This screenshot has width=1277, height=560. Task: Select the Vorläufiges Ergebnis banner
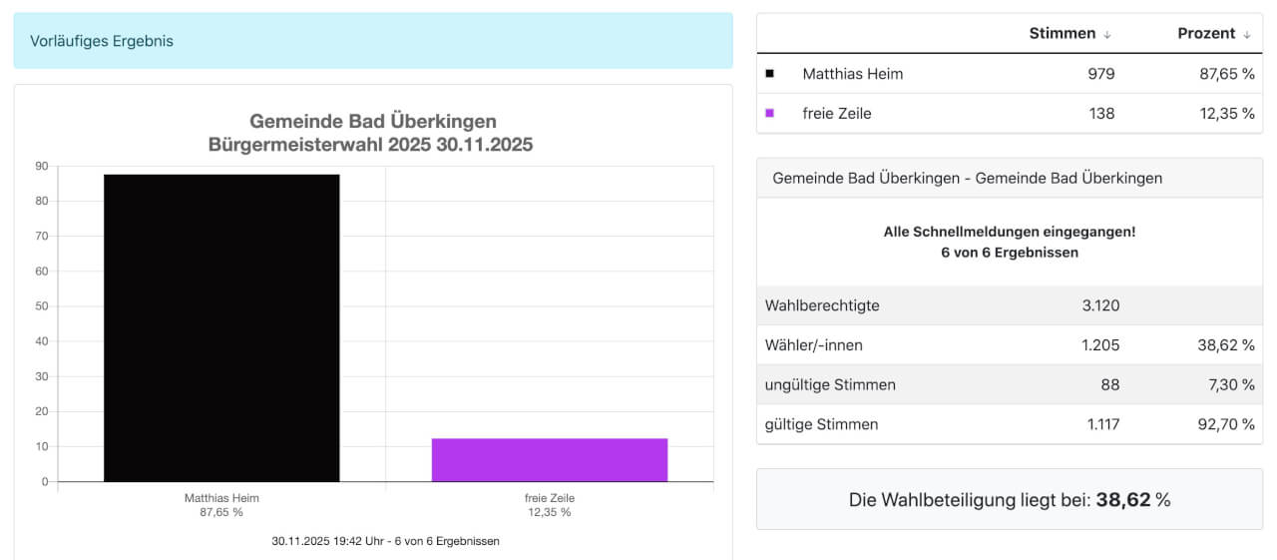[373, 41]
